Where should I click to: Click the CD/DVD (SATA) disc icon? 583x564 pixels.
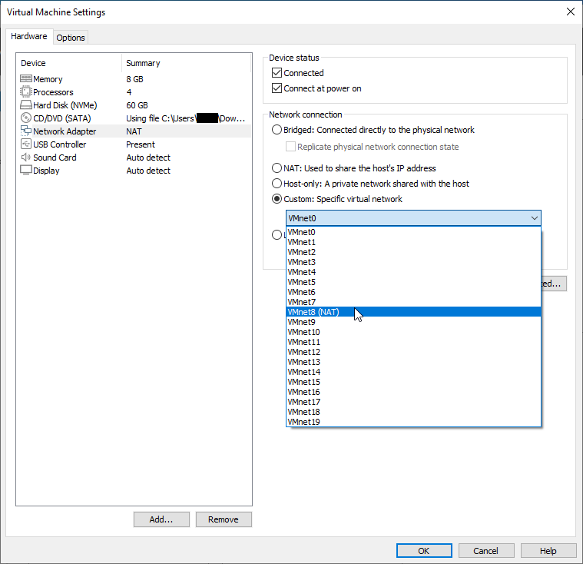coord(25,118)
